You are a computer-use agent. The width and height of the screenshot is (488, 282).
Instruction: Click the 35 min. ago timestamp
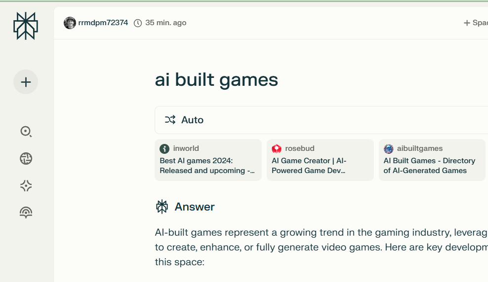(x=166, y=23)
